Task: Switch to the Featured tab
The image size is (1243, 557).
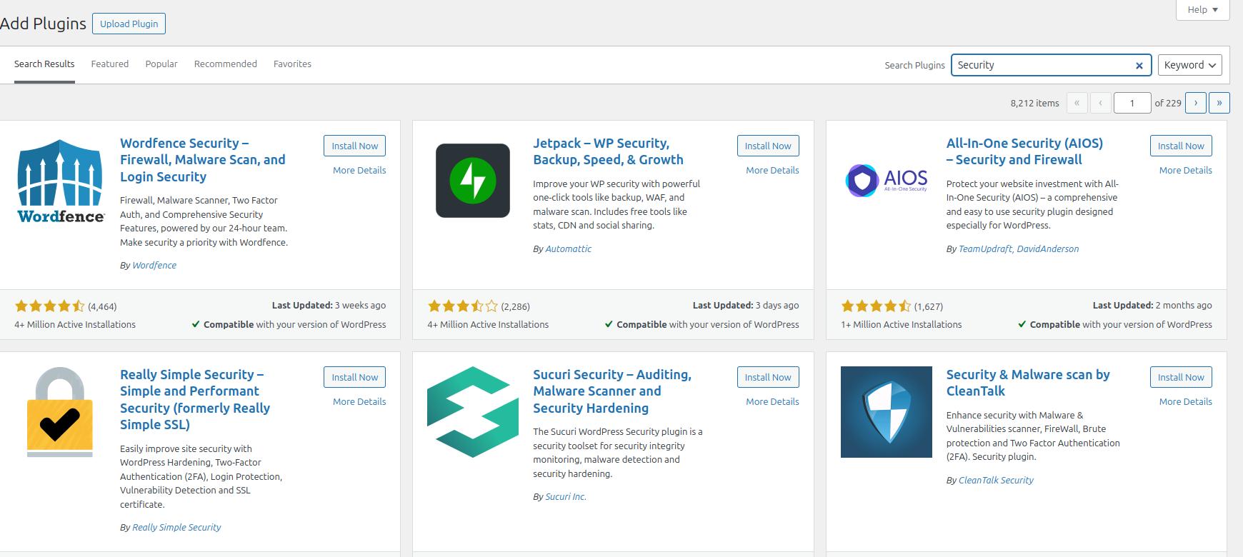Action: 110,64
